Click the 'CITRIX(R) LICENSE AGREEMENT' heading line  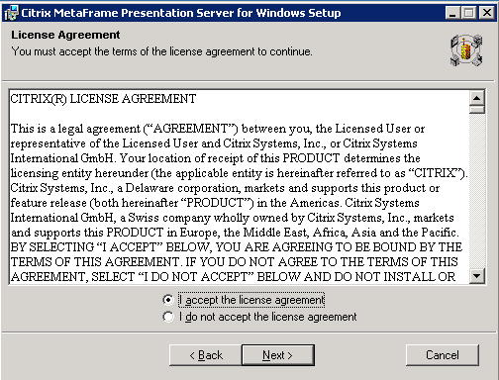click(x=103, y=99)
